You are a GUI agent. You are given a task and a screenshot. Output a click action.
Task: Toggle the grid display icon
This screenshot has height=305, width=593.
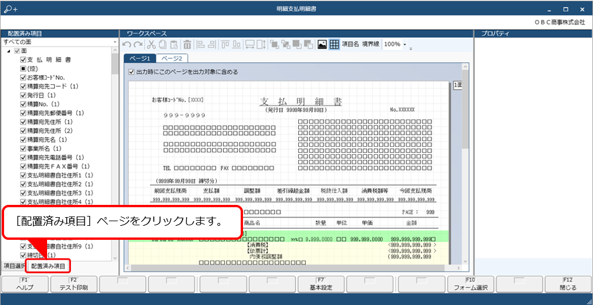334,44
